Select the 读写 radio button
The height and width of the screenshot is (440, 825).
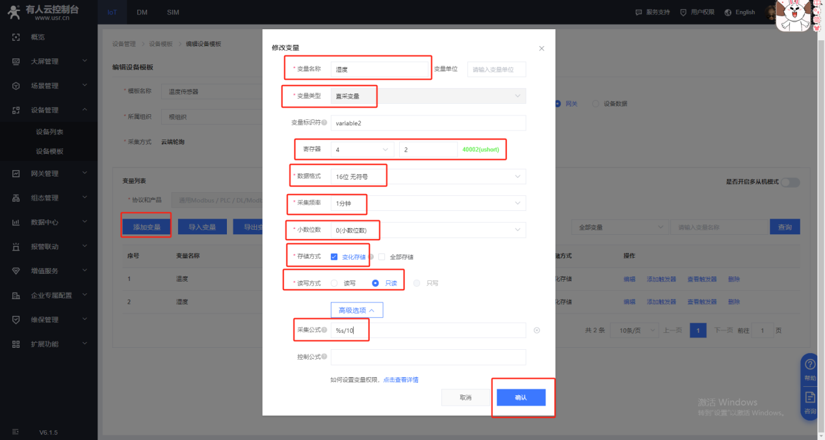coord(334,283)
